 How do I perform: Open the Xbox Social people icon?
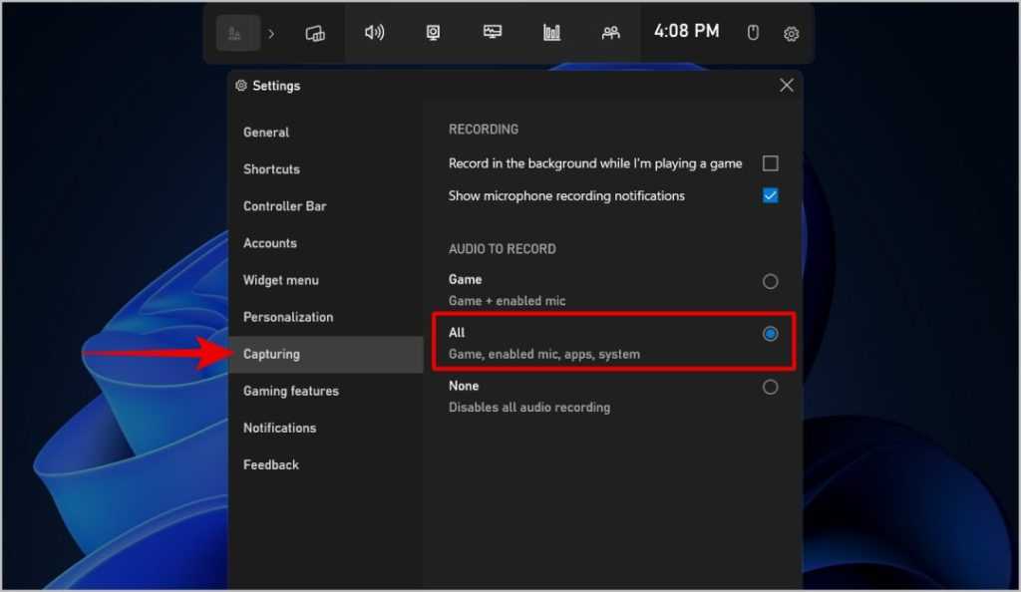click(x=610, y=33)
